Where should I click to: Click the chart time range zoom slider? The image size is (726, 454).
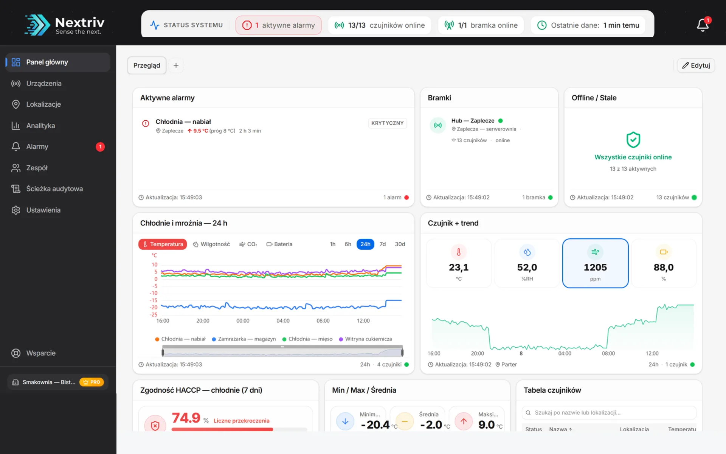tap(282, 352)
